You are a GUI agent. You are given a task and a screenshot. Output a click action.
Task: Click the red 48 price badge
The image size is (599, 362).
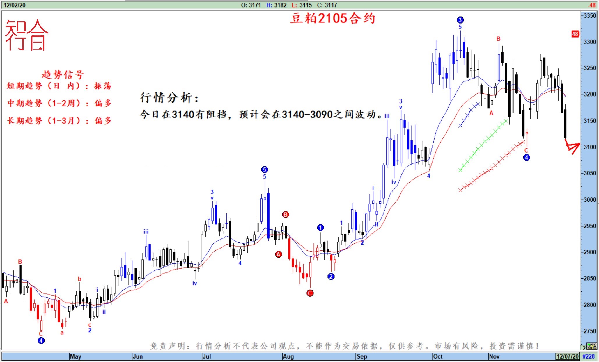(575, 34)
